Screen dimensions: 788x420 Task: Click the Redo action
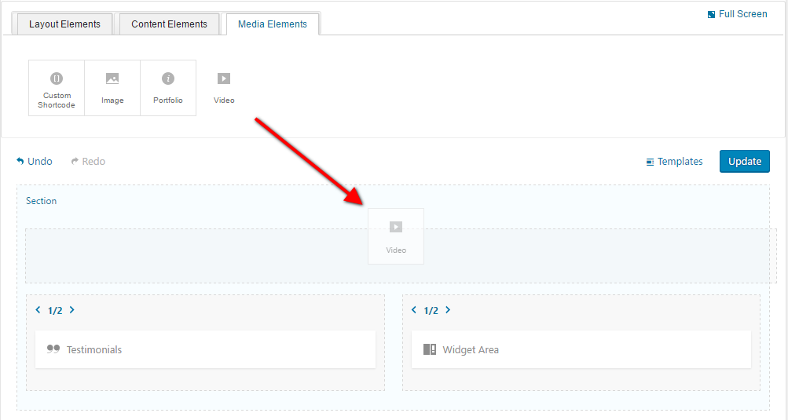pos(88,162)
